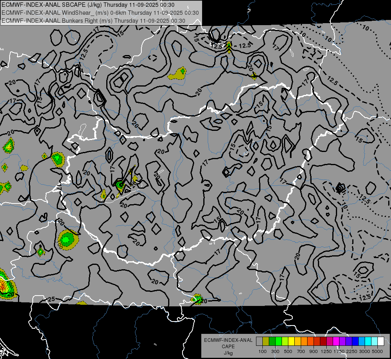Select the dark red legend swatch above 1250

coord(324,341)
